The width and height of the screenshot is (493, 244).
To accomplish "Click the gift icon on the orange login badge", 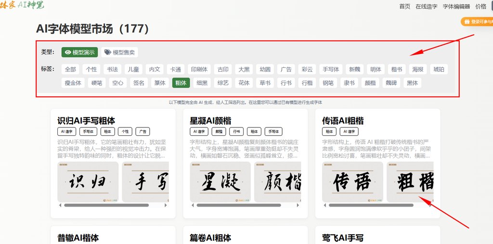I will point(467,22).
